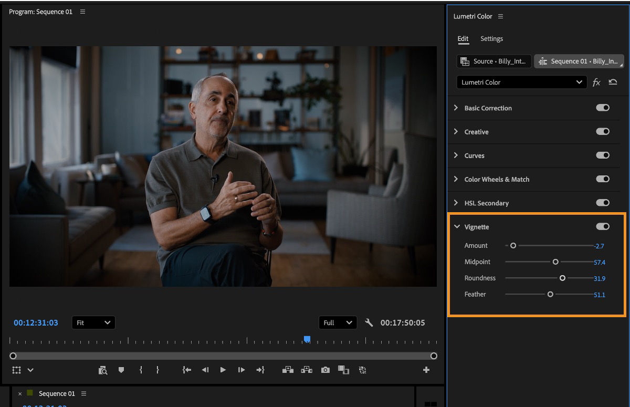
Task: Turn off the HSL Secondary toggle
Action: [x=603, y=203]
